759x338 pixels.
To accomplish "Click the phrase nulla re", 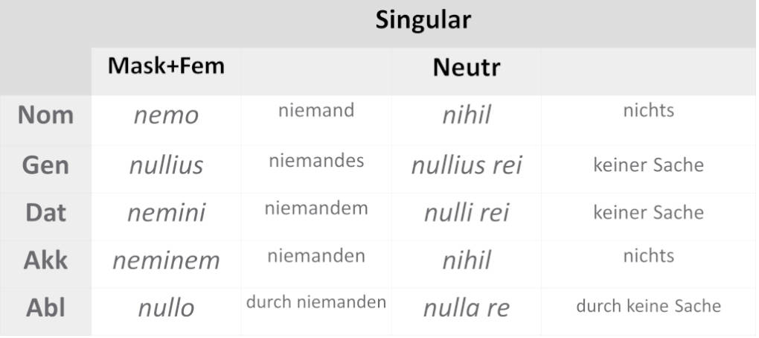I will click(x=467, y=308).
